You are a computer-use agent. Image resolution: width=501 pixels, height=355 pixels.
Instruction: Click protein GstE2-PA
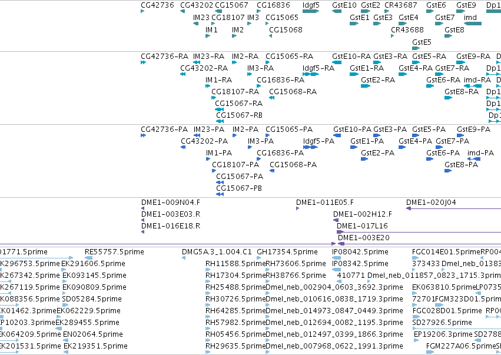[x=377, y=153]
